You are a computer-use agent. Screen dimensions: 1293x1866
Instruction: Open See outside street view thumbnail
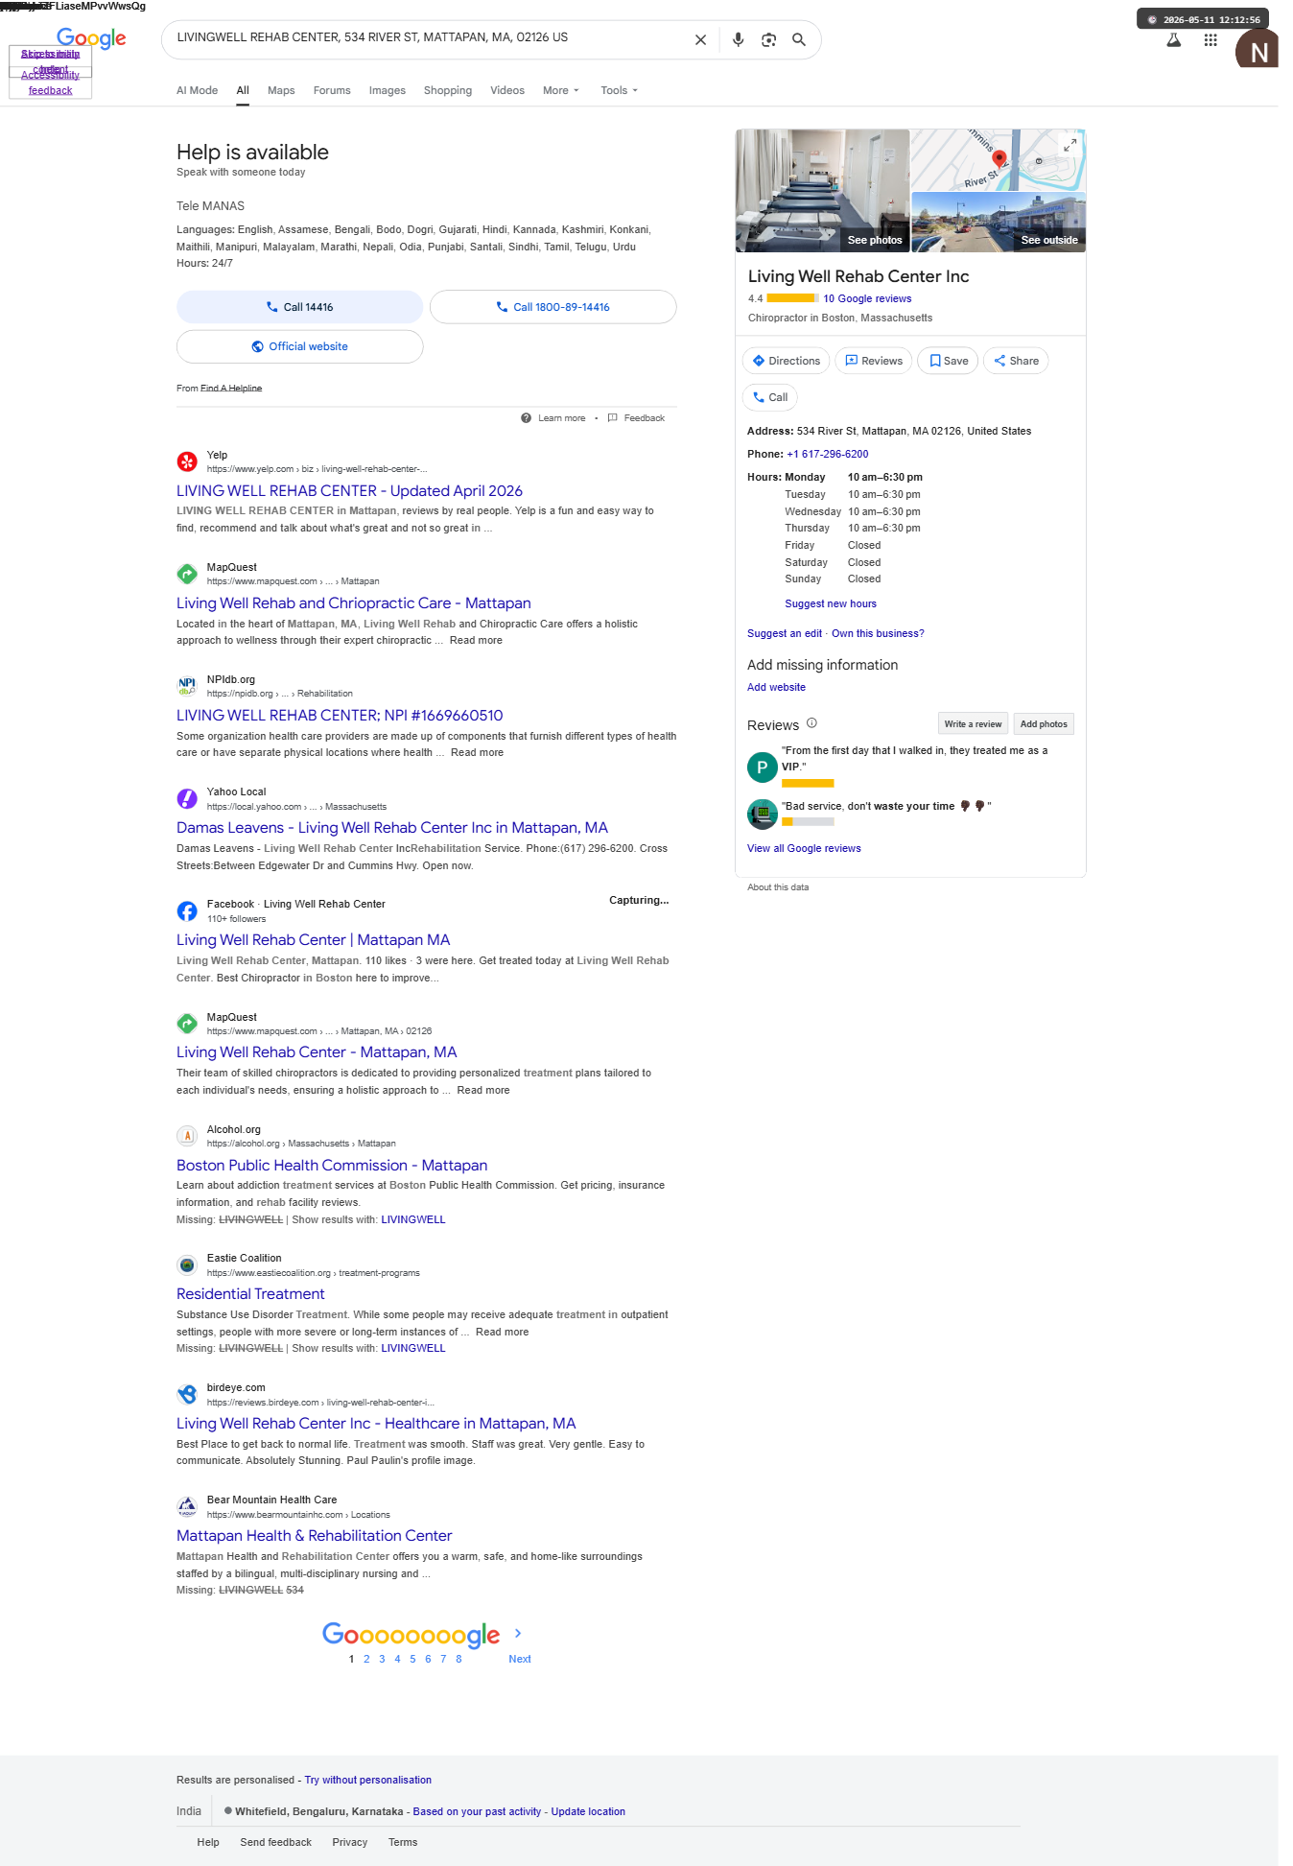click(999, 222)
